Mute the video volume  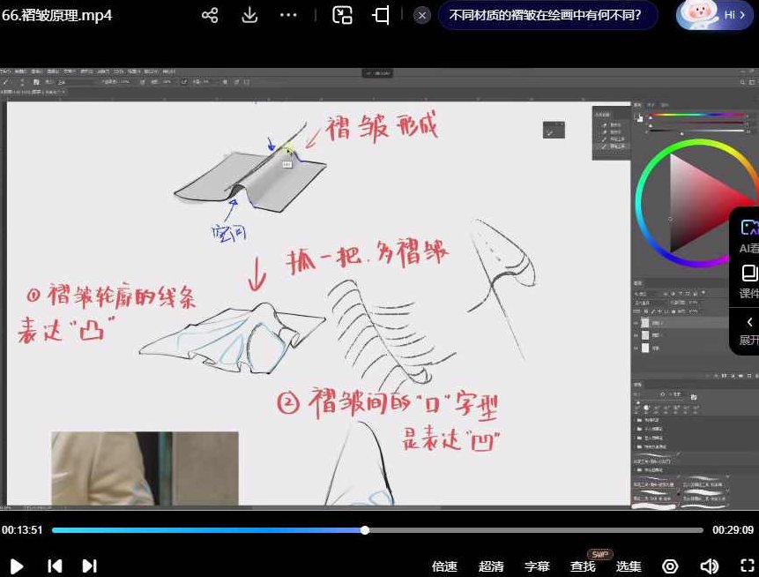[709, 566]
